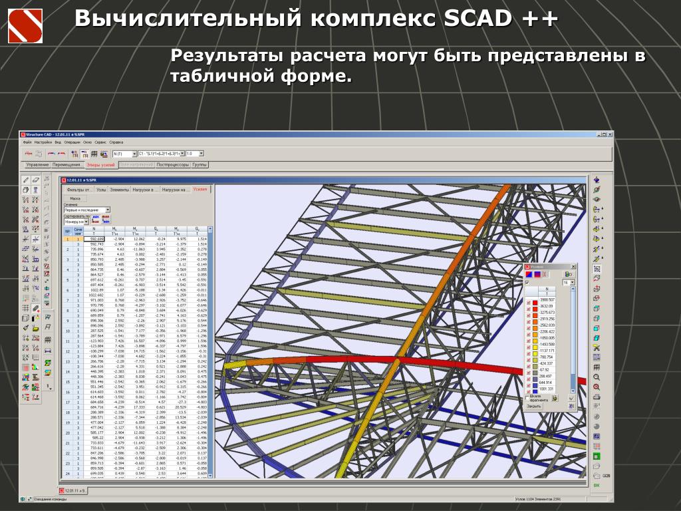The image size is (681, 511).
Task: Click the force table with marker icon
Action: tap(74, 154)
